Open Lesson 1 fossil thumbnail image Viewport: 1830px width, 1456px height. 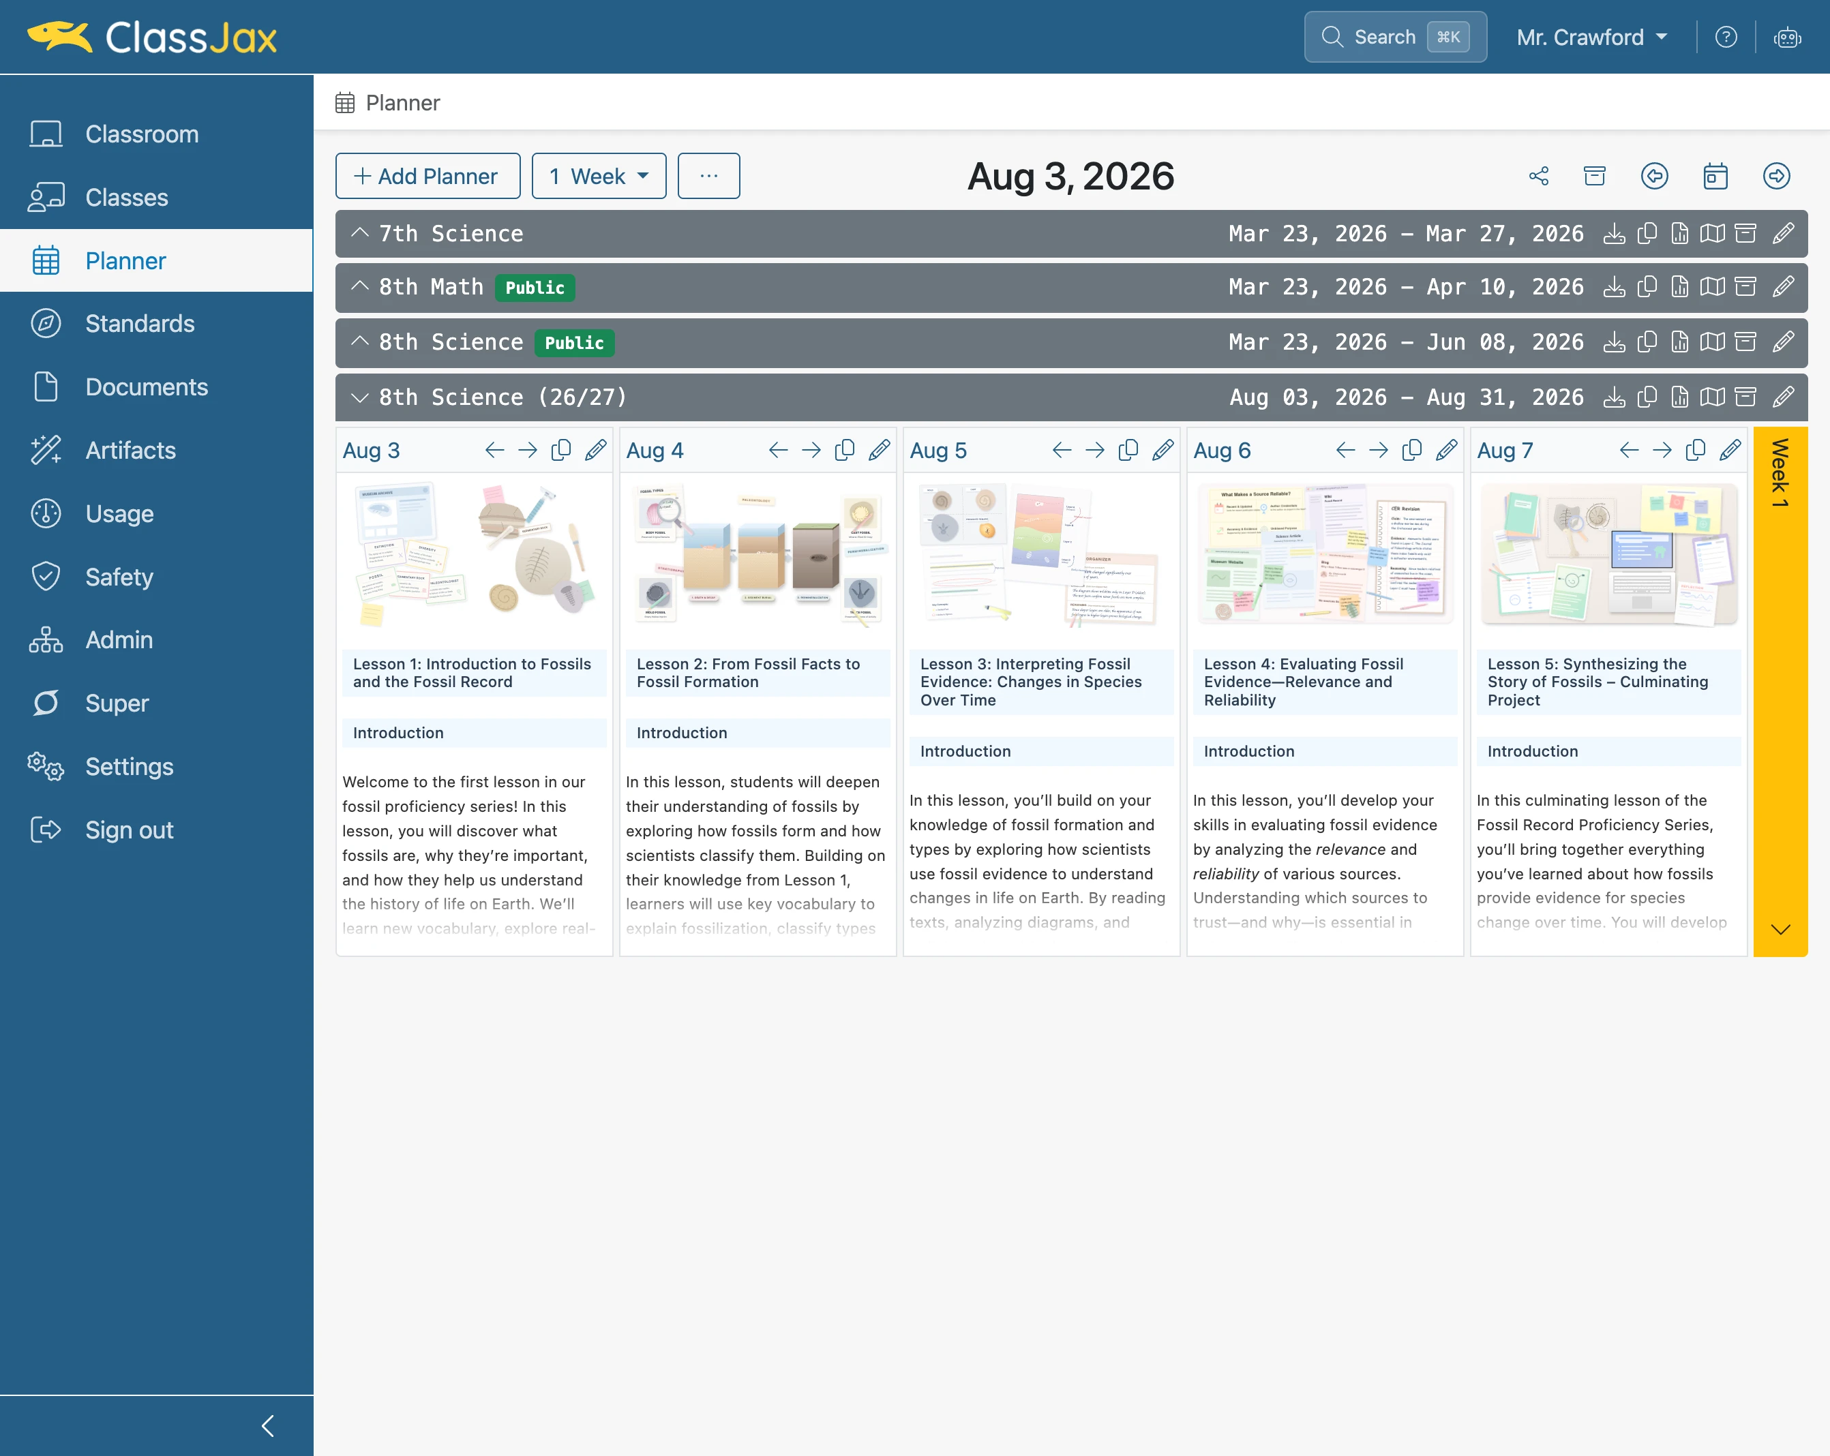[474, 556]
